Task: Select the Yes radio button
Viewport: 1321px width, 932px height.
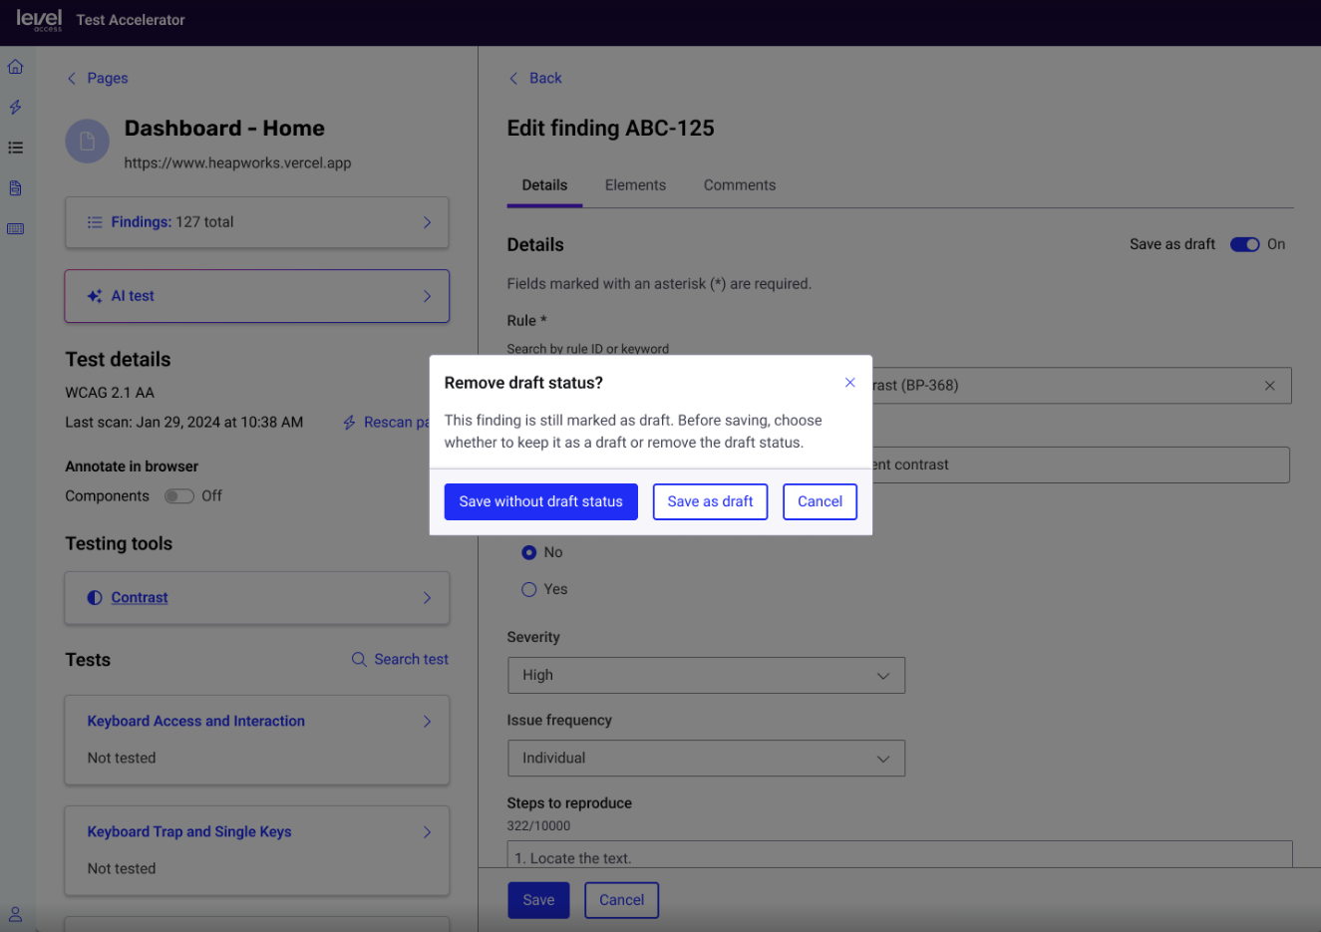Action: point(528,589)
